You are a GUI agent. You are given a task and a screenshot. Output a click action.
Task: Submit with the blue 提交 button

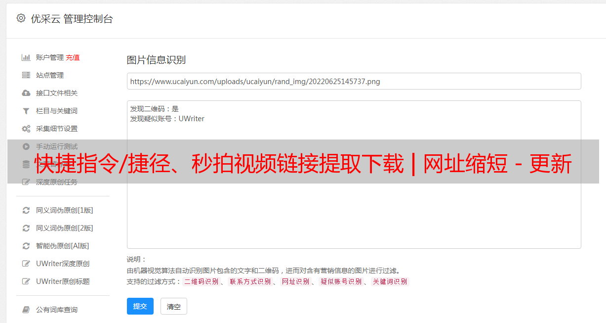tap(140, 306)
